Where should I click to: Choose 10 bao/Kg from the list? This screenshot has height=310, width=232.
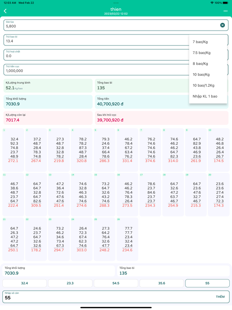[208, 74]
